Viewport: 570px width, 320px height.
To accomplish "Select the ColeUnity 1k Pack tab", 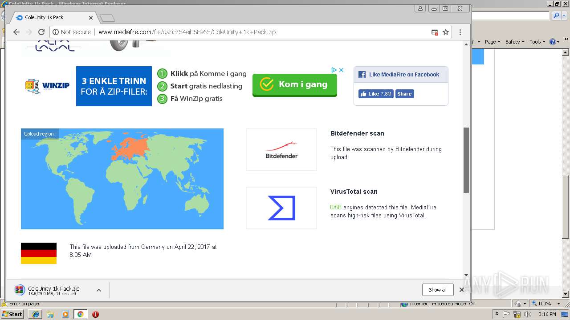I will click(x=53, y=17).
